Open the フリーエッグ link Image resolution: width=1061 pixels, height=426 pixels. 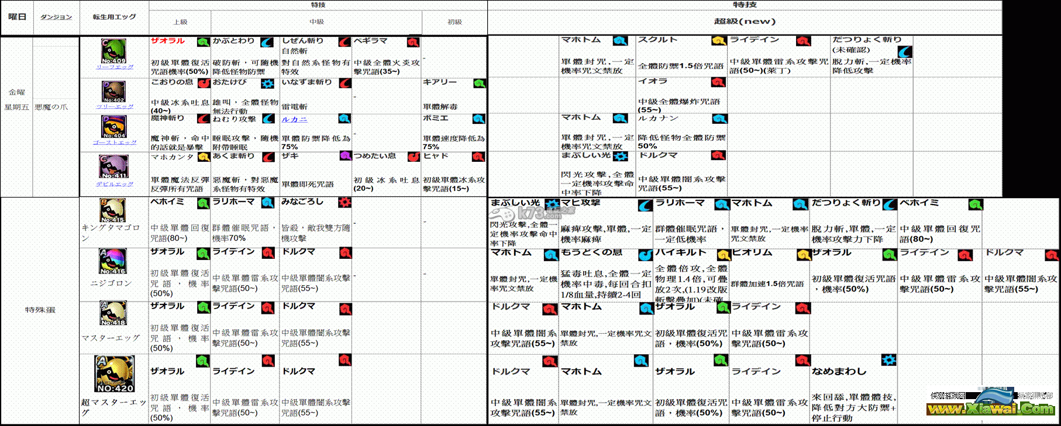(x=115, y=106)
